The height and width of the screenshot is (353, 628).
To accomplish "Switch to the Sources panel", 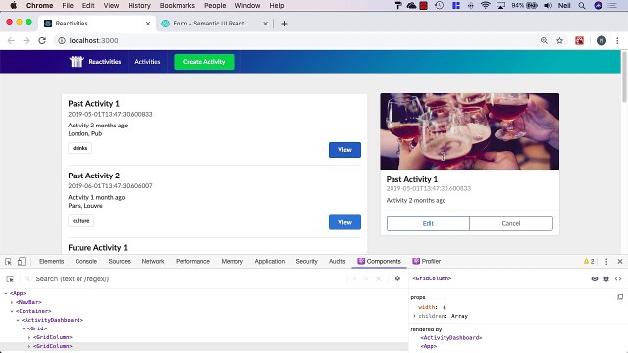I will coord(120,262).
